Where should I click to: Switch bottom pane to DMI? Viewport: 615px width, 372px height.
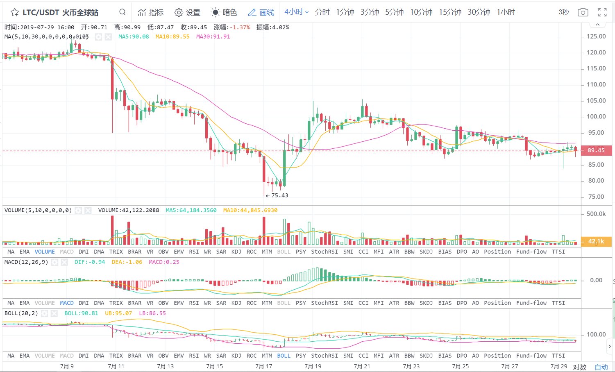[84, 356]
